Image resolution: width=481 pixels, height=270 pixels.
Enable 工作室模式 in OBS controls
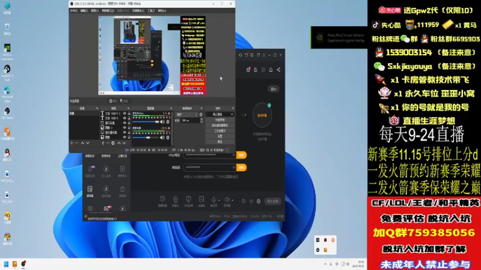[220, 131]
